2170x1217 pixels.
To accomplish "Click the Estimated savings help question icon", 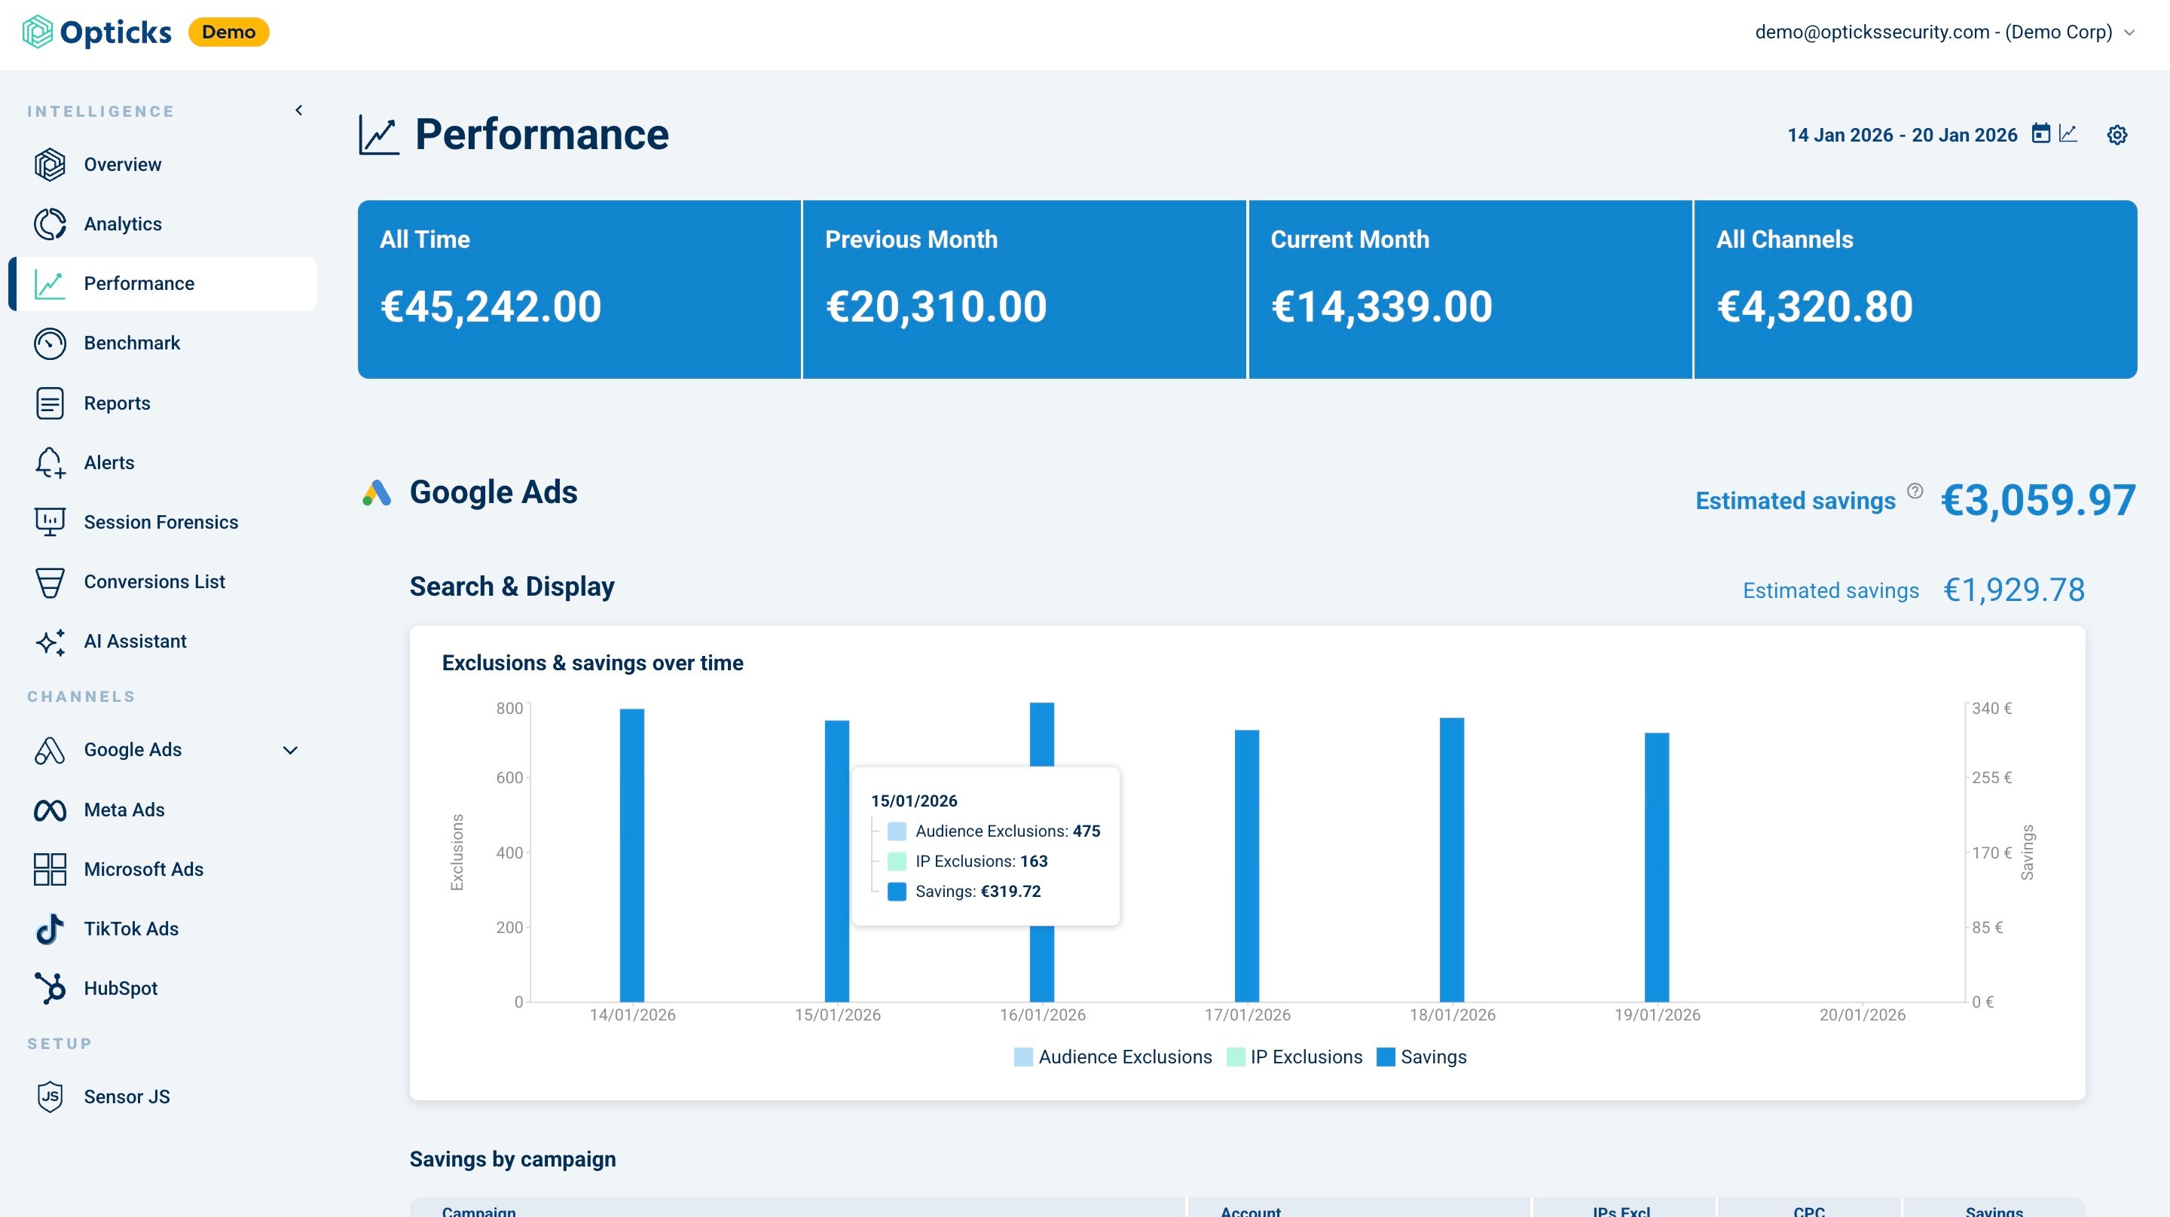I will [x=1915, y=491].
